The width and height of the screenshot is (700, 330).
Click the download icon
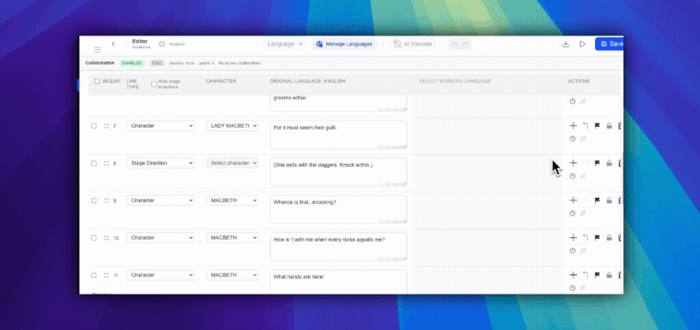(566, 44)
